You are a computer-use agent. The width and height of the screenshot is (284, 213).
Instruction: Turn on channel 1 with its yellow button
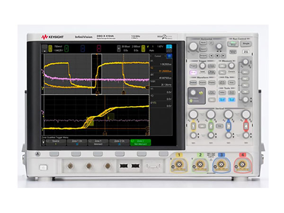(x=193, y=126)
